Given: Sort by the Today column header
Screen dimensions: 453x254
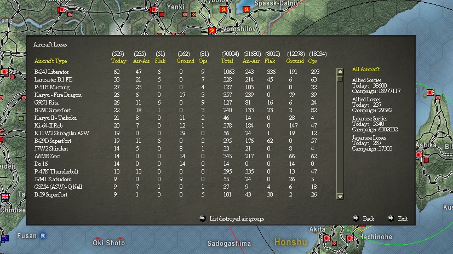Looking at the screenshot, I should click(119, 61).
